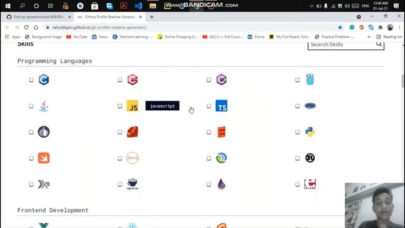The height and width of the screenshot is (228, 405).
Task: Click the bookmark star in address bar
Action: coord(340,27)
